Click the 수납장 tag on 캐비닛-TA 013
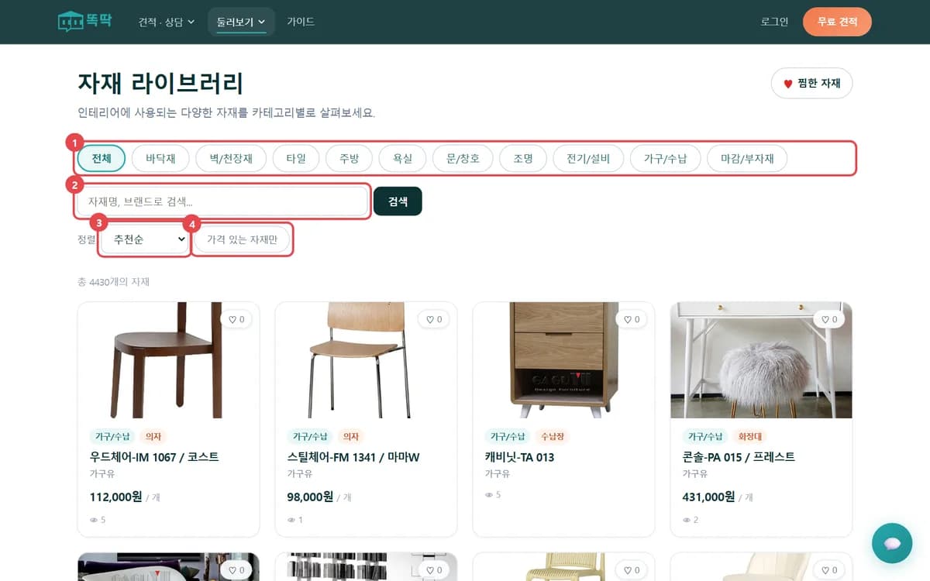The width and height of the screenshot is (930, 581). (553, 436)
